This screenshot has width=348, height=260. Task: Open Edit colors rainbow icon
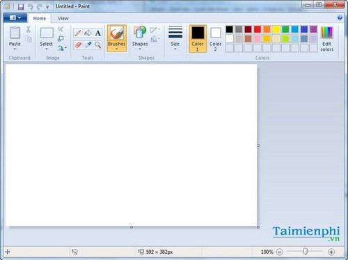(327, 33)
